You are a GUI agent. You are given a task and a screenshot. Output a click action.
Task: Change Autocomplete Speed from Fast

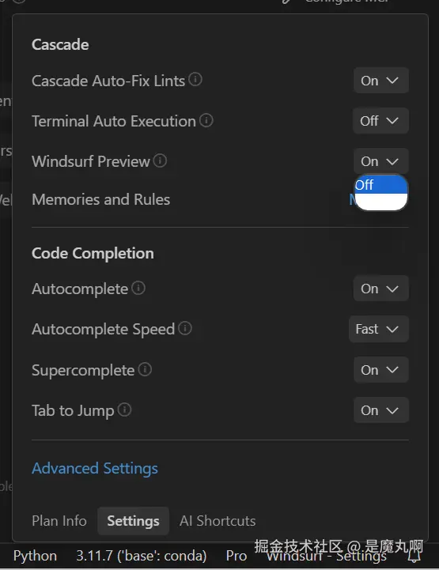(379, 329)
